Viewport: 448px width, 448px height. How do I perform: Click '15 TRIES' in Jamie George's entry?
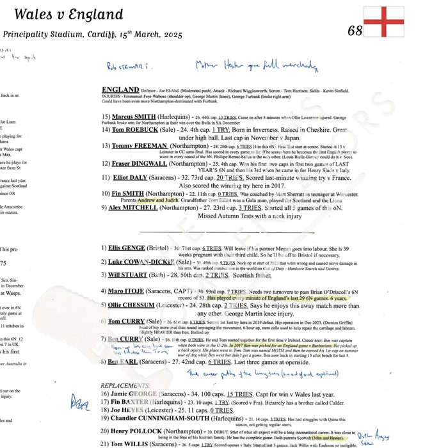click(239, 395)
